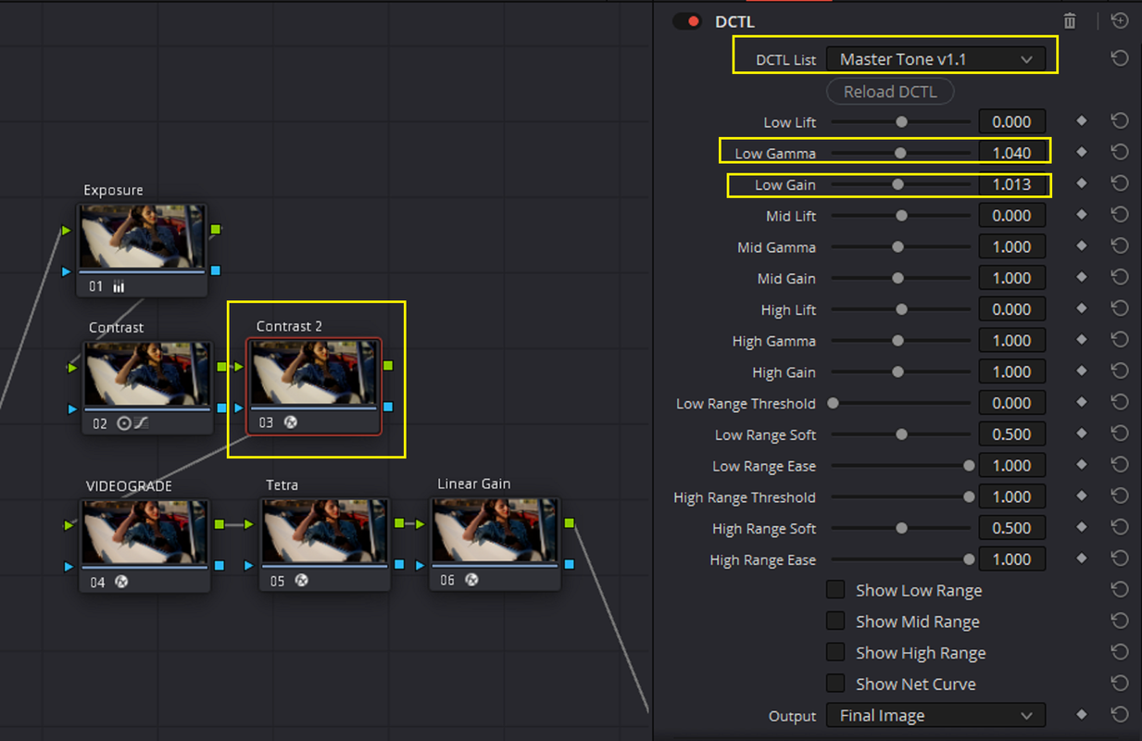The image size is (1142, 741).
Task: Reset the Show Low Range option
Action: pos(1120,590)
